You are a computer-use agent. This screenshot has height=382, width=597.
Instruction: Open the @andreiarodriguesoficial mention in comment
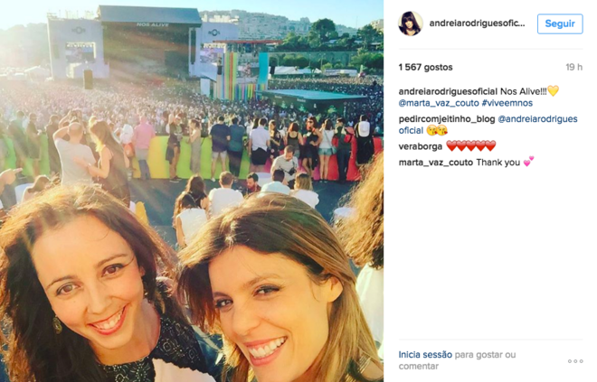coord(488,125)
